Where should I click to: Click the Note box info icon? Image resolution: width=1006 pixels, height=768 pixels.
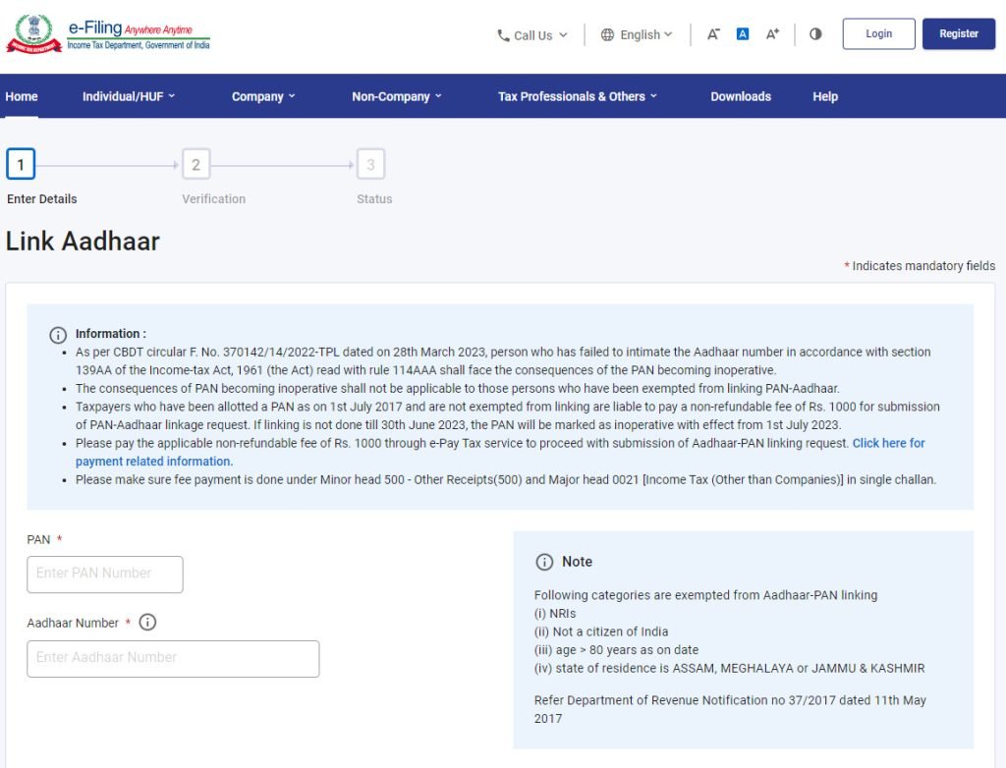(x=544, y=562)
